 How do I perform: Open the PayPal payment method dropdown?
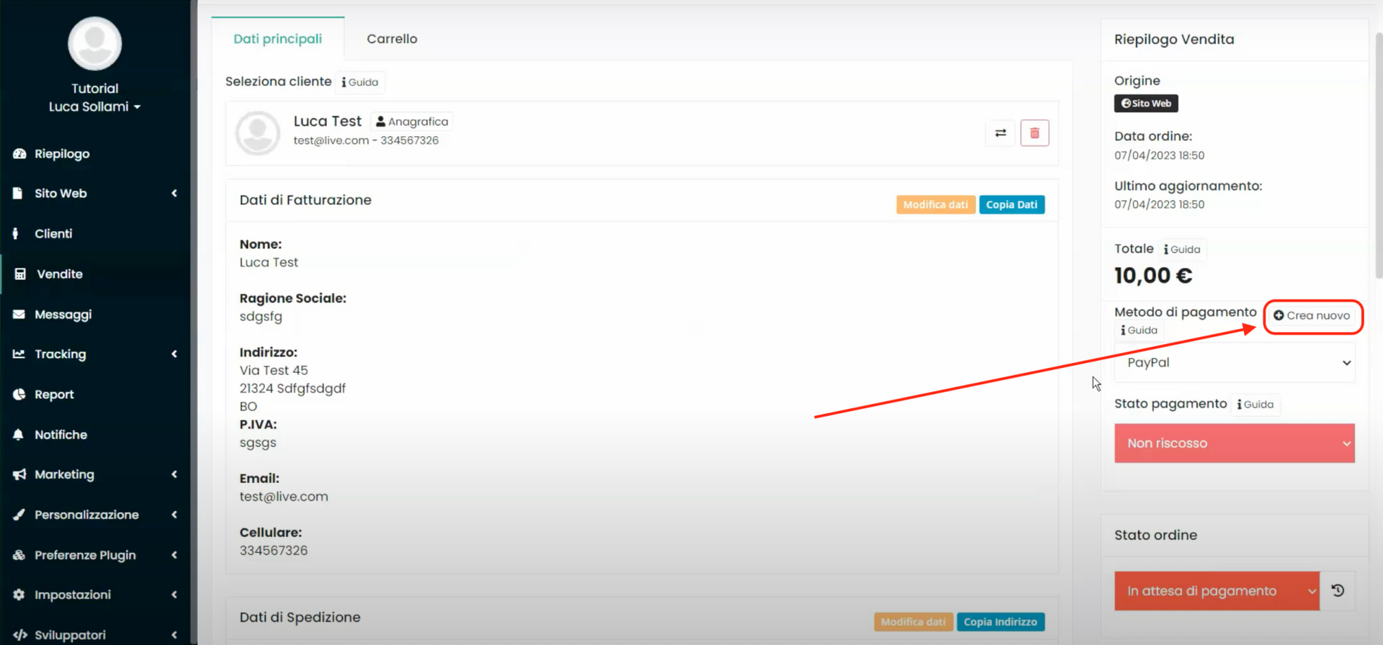point(1235,363)
